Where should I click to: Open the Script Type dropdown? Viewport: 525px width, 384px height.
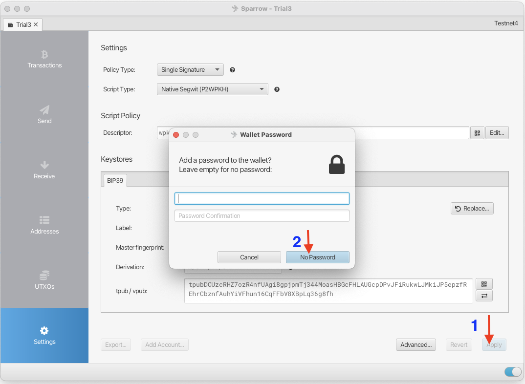(x=213, y=89)
